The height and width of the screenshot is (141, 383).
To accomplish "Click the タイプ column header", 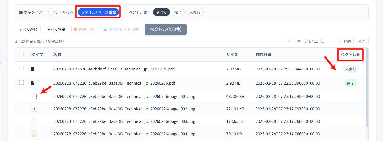I will [37, 55].
